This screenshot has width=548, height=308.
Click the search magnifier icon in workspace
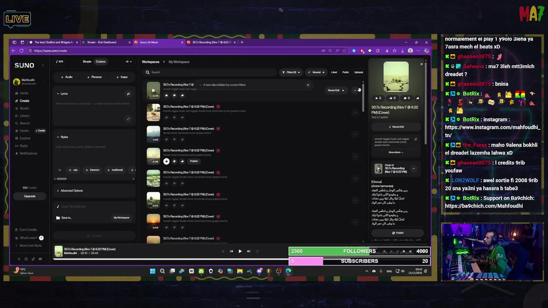click(x=148, y=72)
